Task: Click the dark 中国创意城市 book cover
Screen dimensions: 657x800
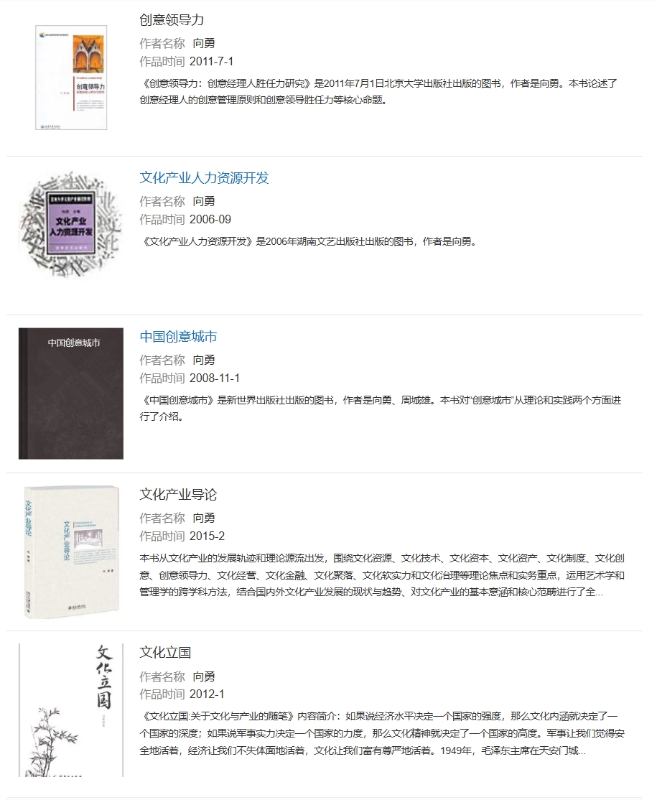Action: (x=71, y=394)
